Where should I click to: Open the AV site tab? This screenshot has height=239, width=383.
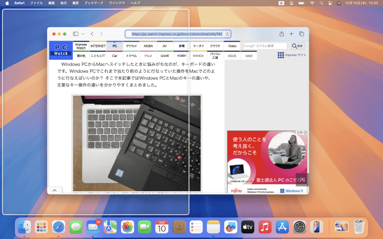[165, 46]
